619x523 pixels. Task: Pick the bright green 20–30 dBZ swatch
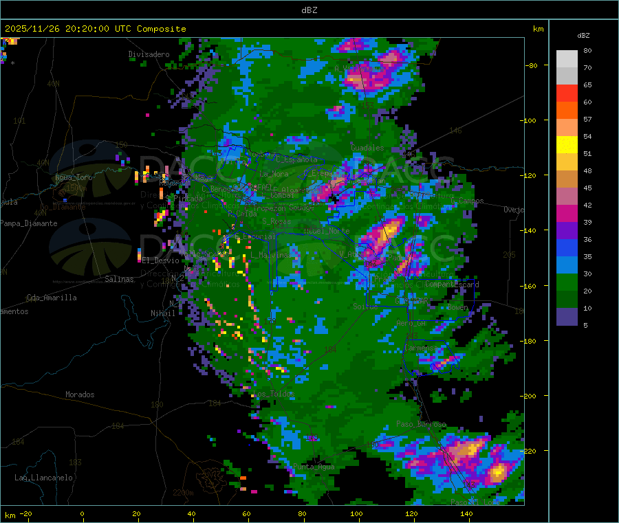(x=567, y=282)
